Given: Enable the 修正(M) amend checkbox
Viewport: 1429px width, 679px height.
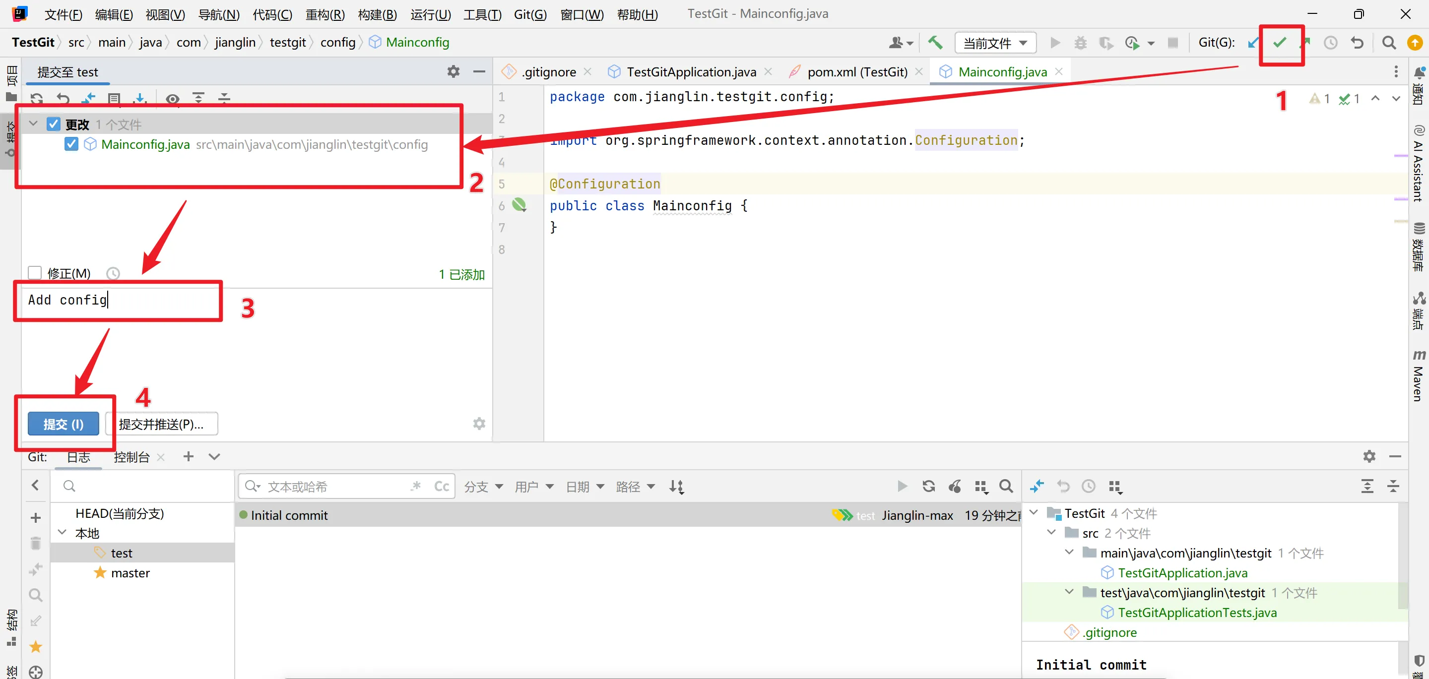Looking at the screenshot, I should pyautogui.click(x=35, y=273).
